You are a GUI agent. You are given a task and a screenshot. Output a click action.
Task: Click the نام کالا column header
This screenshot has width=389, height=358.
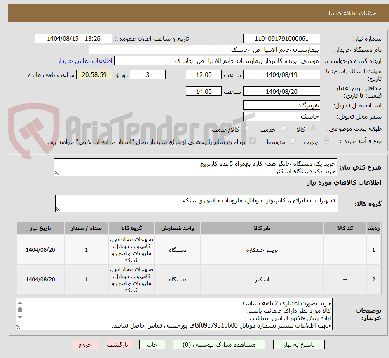click(262, 228)
